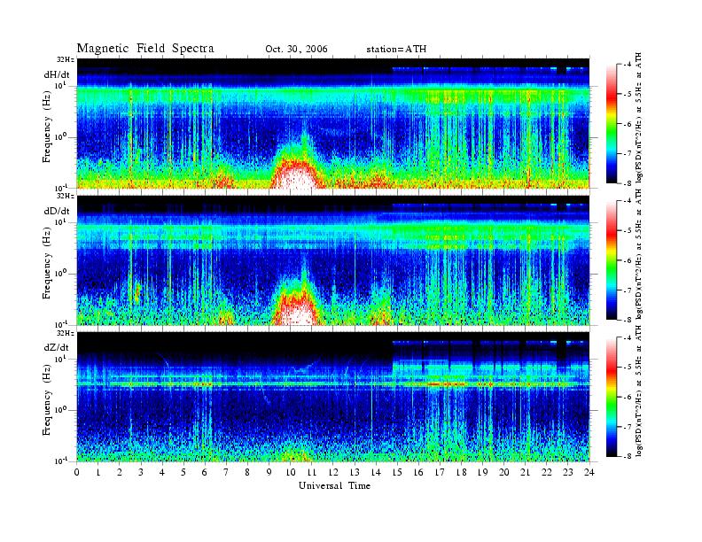Click the "dH/dt" panel label
Image resolution: width=702 pixels, height=542 pixels.
[57, 74]
